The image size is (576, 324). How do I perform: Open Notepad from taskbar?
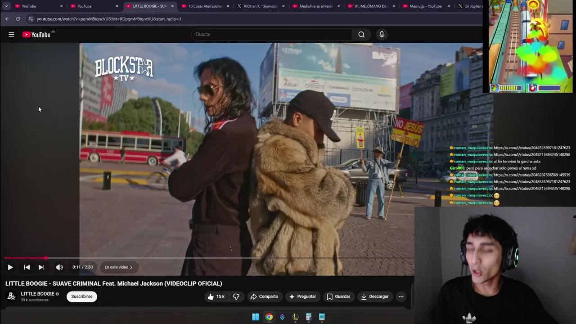click(x=322, y=317)
